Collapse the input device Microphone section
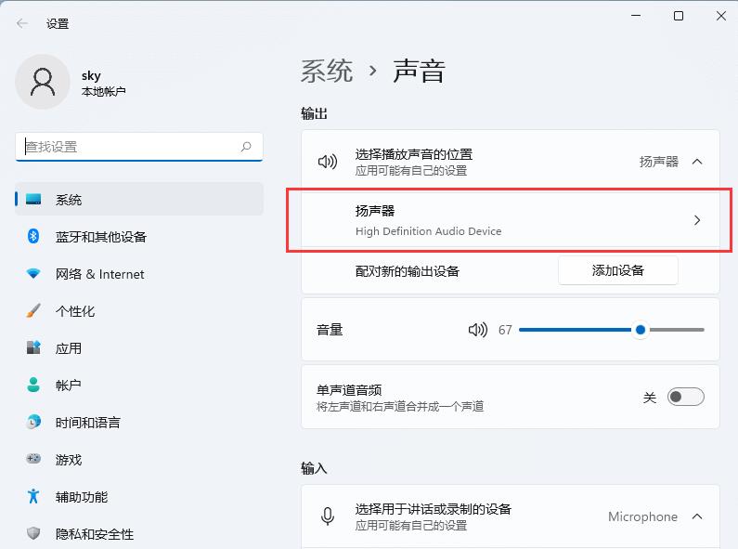The height and width of the screenshot is (549, 738). tap(697, 516)
